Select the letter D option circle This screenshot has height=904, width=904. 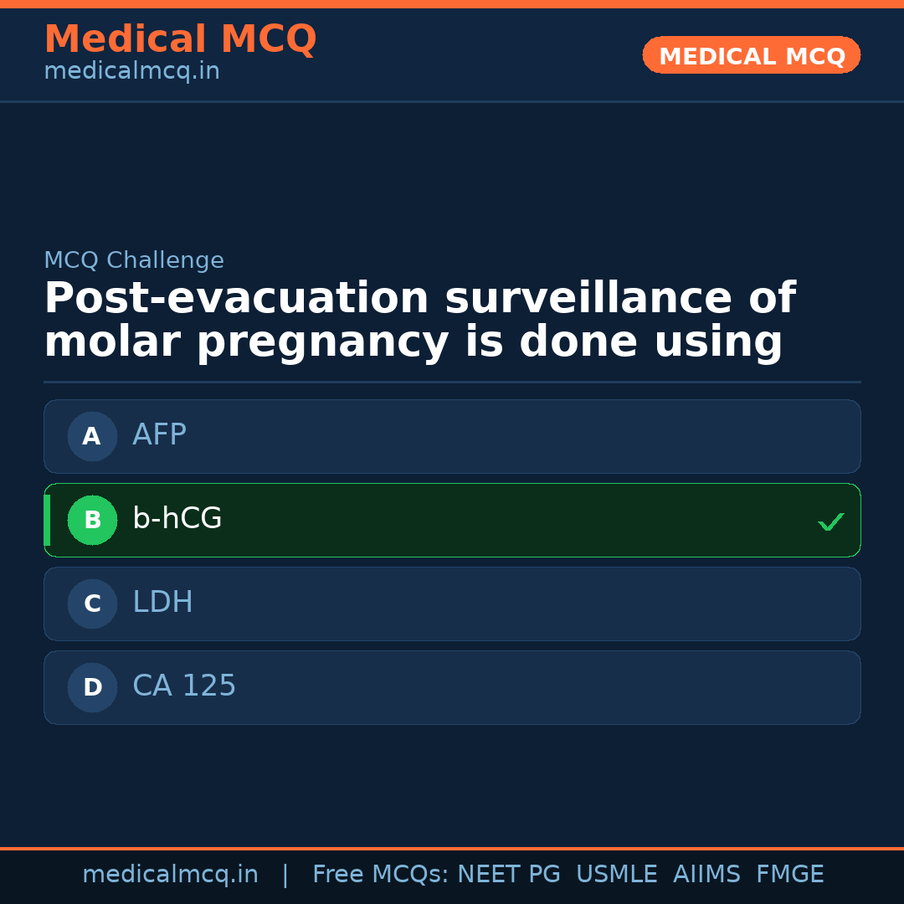click(x=92, y=687)
